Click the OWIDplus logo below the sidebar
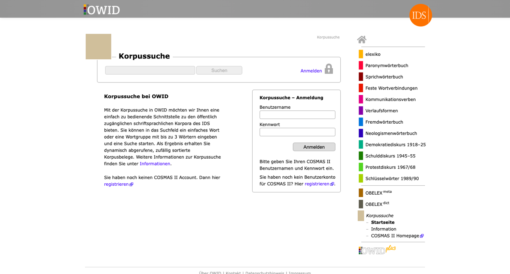Image resolution: width=510 pixels, height=274 pixels. [x=376, y=250]
